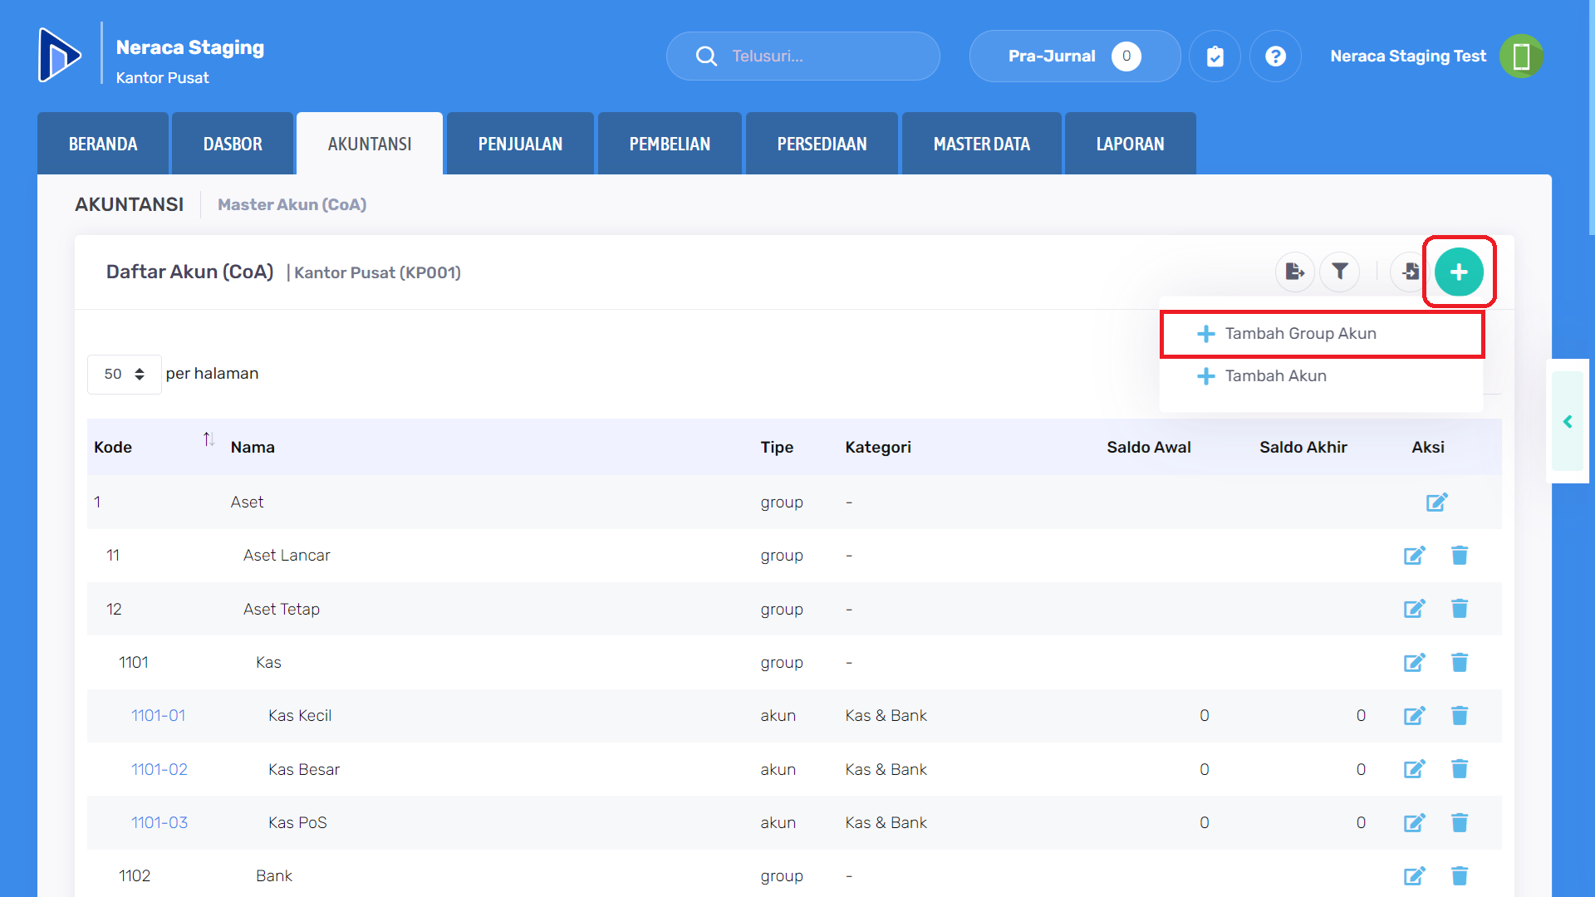Open account code 1101-02 link
The height and width of the screenshot is (897, 1595).
coord(159,769)
